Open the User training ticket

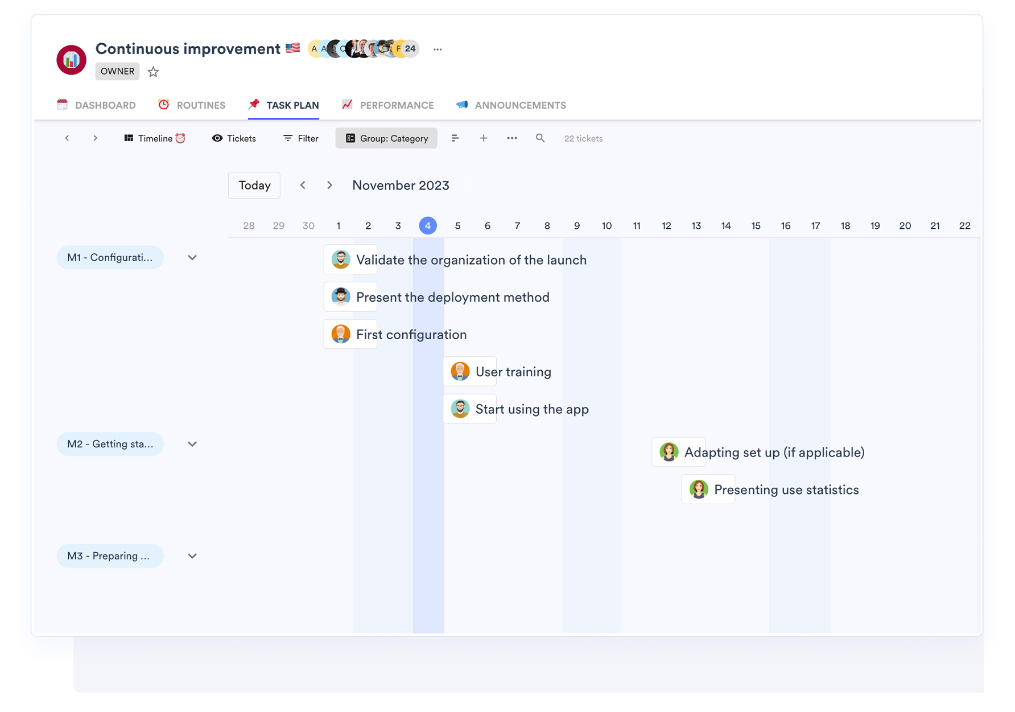[513, 372]
